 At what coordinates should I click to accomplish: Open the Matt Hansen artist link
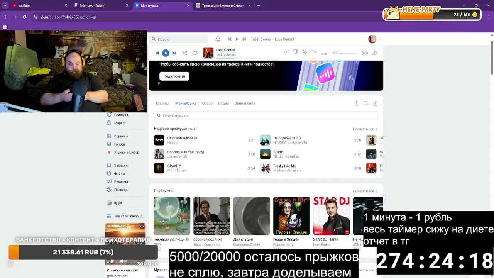point(177,170)
